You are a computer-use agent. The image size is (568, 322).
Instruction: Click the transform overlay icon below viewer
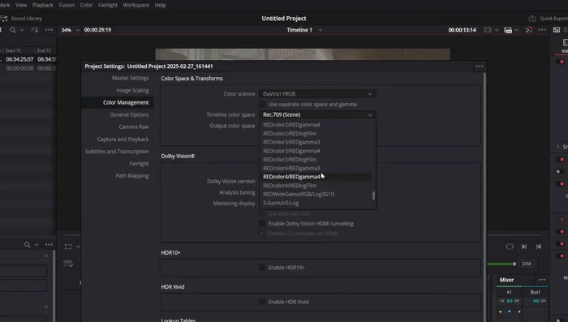pyautogui.click(x=68, y=247)
